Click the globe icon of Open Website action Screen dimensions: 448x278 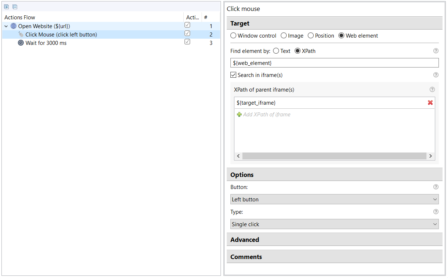coord(14,26)
